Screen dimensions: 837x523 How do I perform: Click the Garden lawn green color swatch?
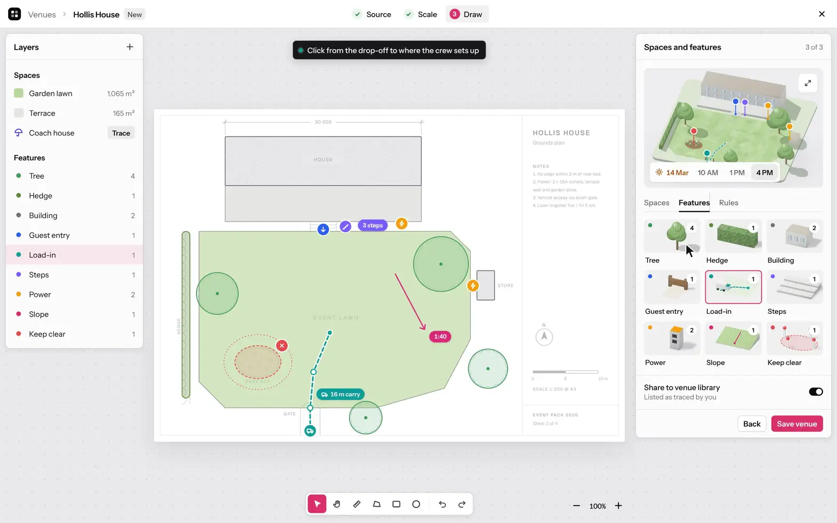pyautogui.click(x=18, y=93)
